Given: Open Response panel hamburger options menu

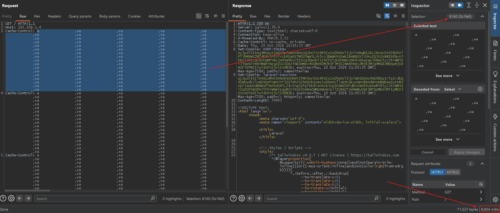Looking at the screenshot, I should pos(403,16).
